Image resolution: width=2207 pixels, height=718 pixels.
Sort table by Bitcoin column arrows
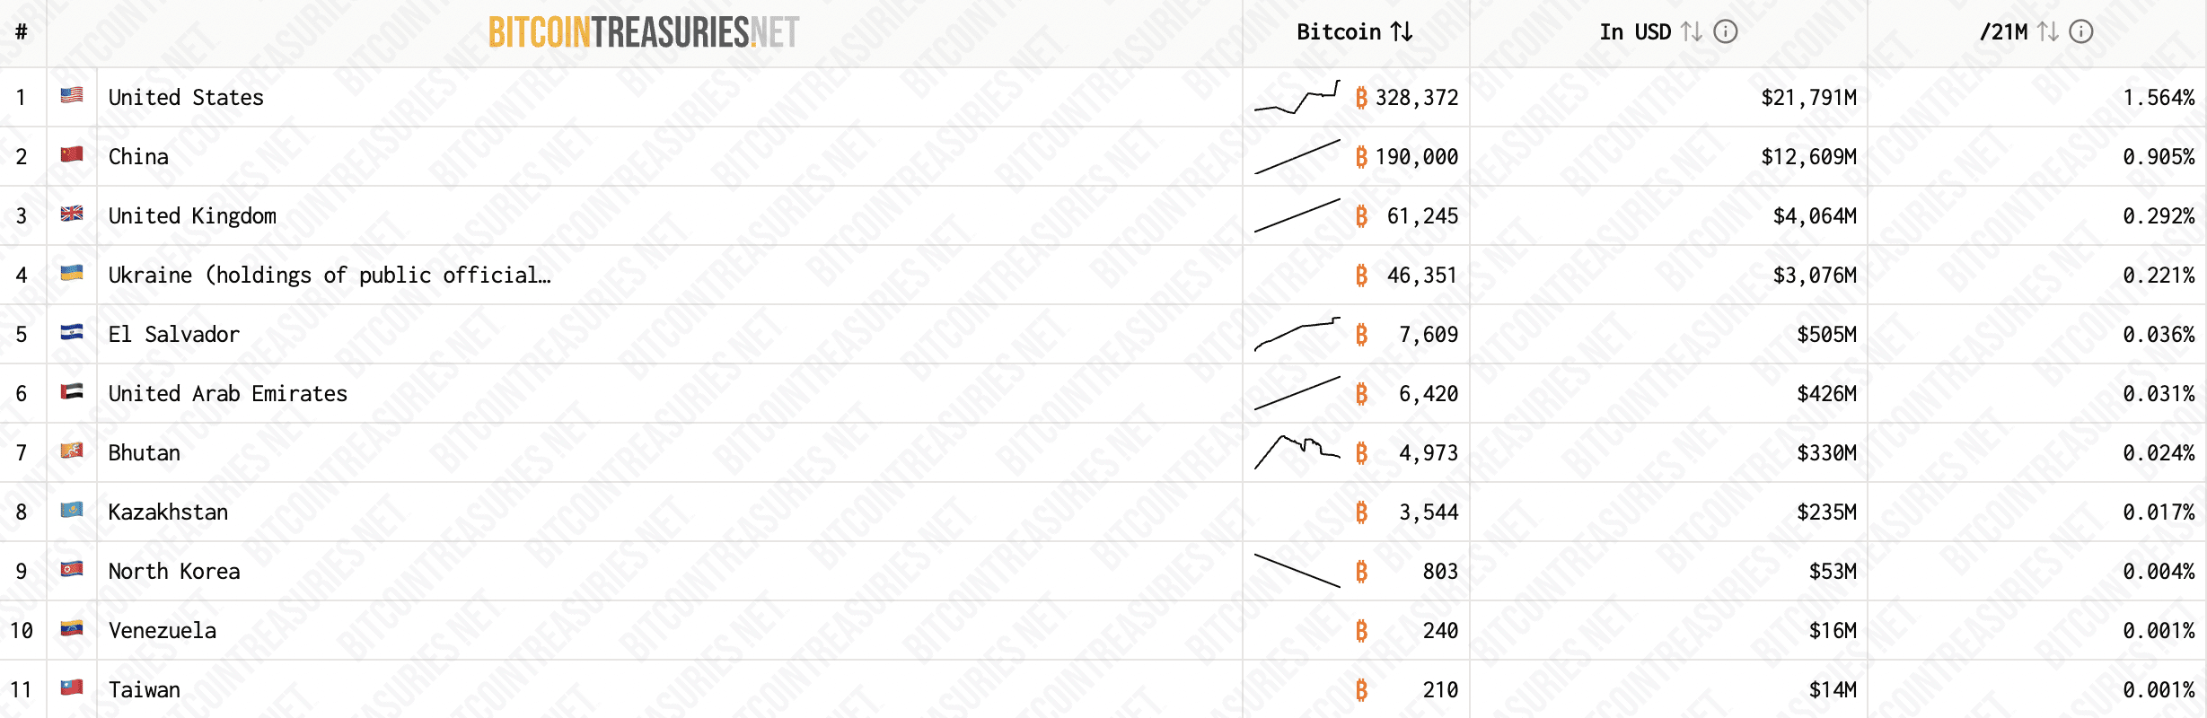pos(1402,32)
